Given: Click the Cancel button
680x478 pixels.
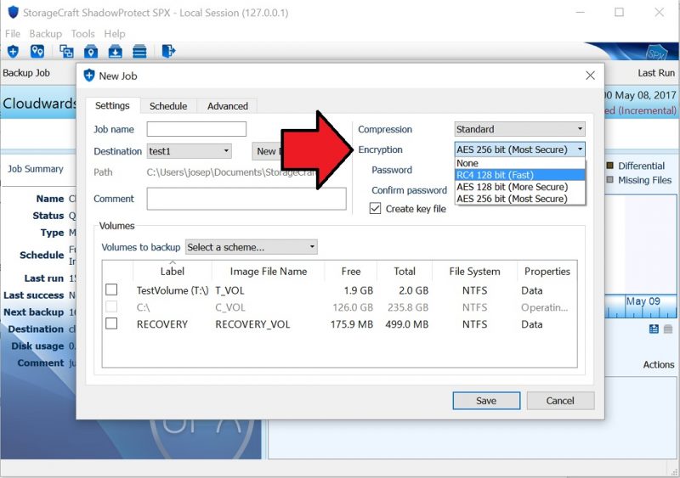Looking at the screenshot, I should (x=560, y=401).
